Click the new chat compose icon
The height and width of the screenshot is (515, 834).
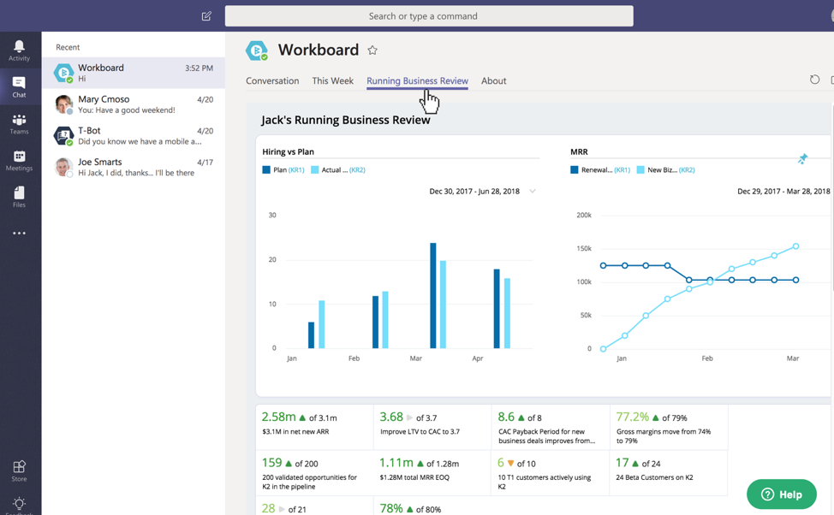pyautogui.click(x=206, y=16)
